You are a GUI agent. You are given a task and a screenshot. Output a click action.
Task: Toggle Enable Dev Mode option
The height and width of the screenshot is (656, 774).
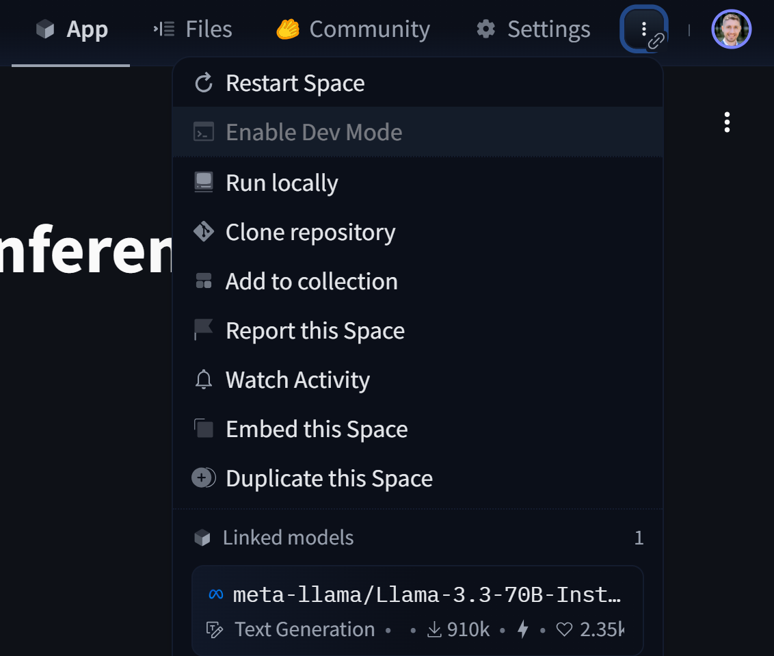point(314,132)
